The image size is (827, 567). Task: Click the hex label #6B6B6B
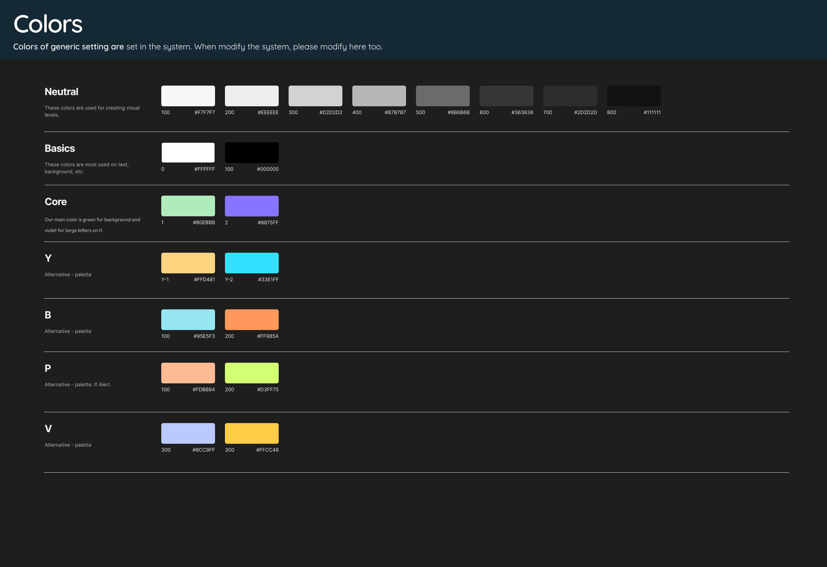459,112
